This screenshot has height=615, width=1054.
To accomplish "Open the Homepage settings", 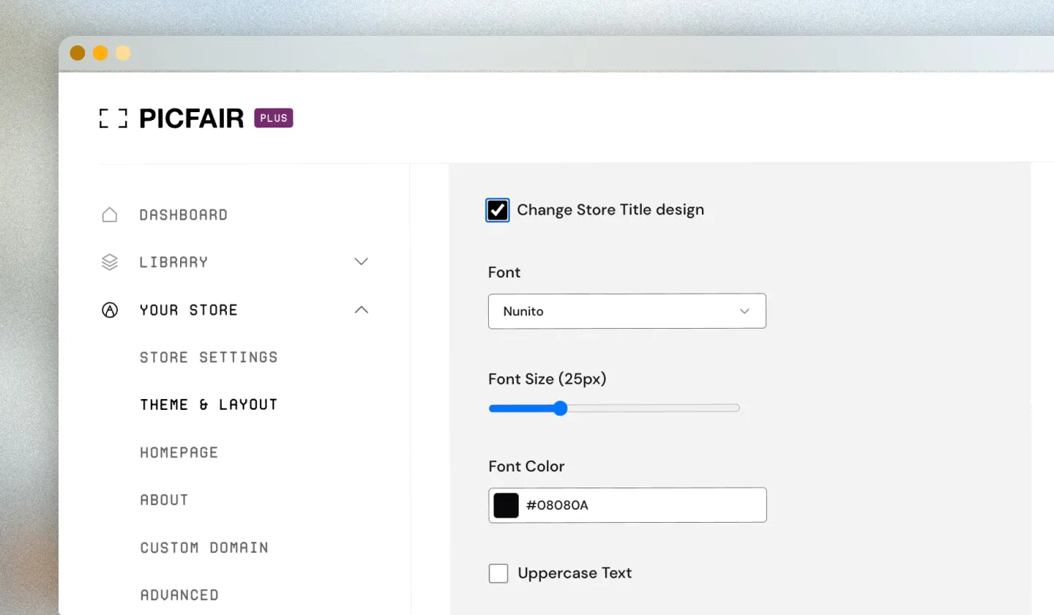I will (179, 452).
